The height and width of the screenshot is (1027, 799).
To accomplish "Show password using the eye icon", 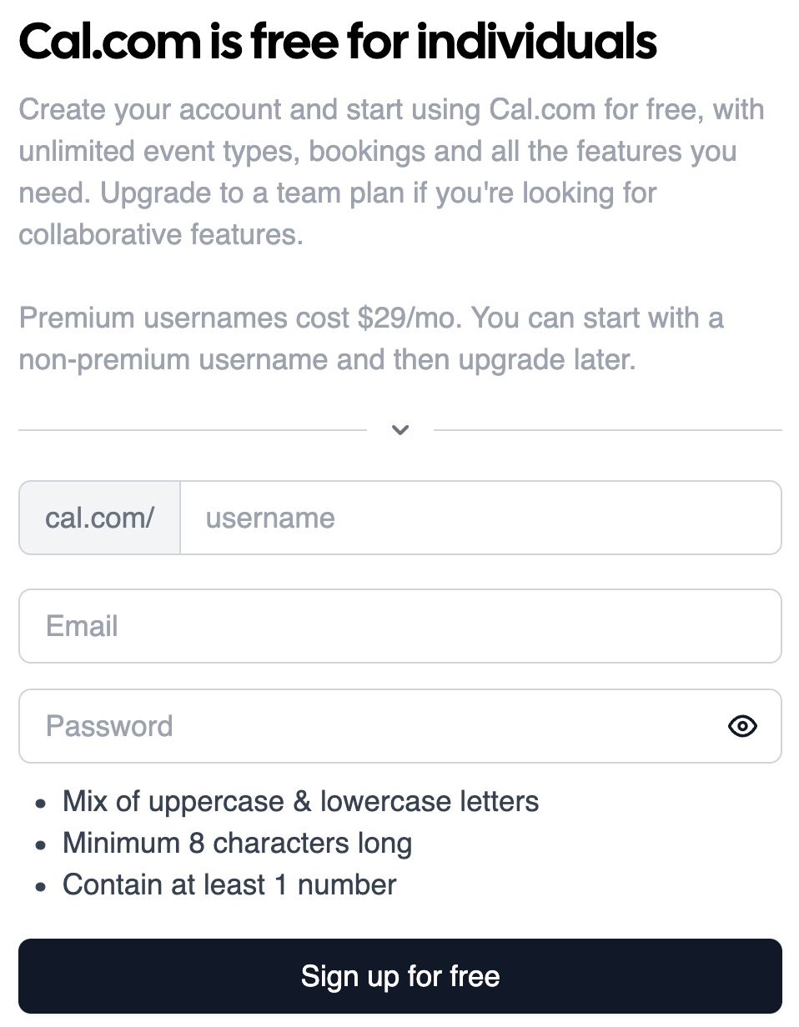I will pyautogui.click(x=742, y=726).
